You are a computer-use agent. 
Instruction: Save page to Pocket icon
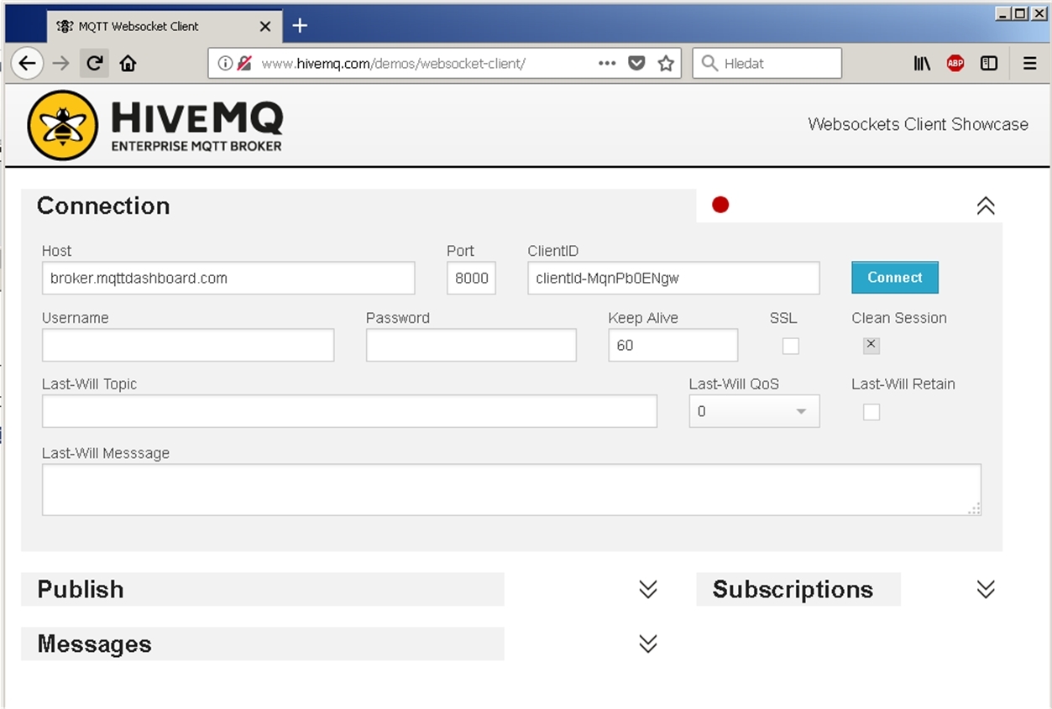click(636, 63)
